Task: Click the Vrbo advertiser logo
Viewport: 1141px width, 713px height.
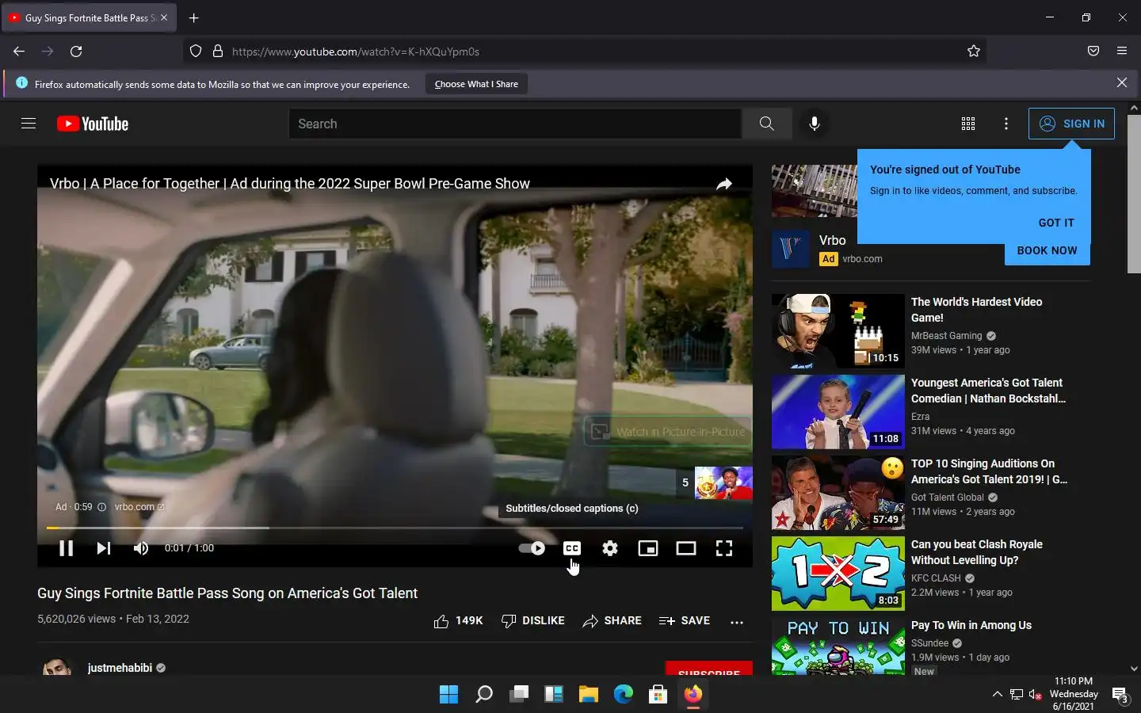Action: 790,249
